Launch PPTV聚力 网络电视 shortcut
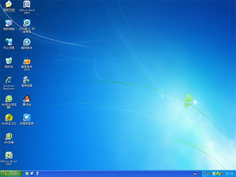 point(27,23)
